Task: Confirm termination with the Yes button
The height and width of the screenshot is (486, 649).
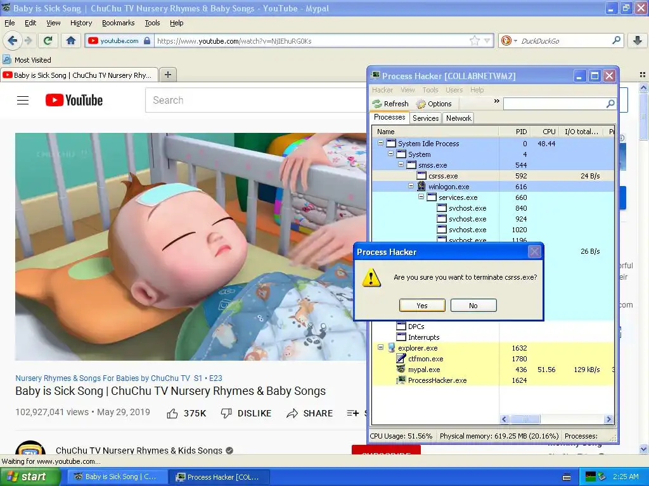Action: (x=422, y=306)
